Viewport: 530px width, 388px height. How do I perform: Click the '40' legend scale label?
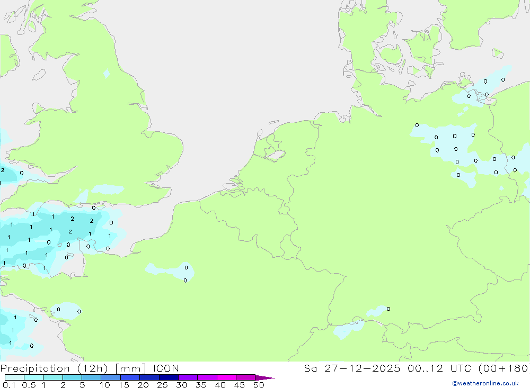(x=220, y=385)
